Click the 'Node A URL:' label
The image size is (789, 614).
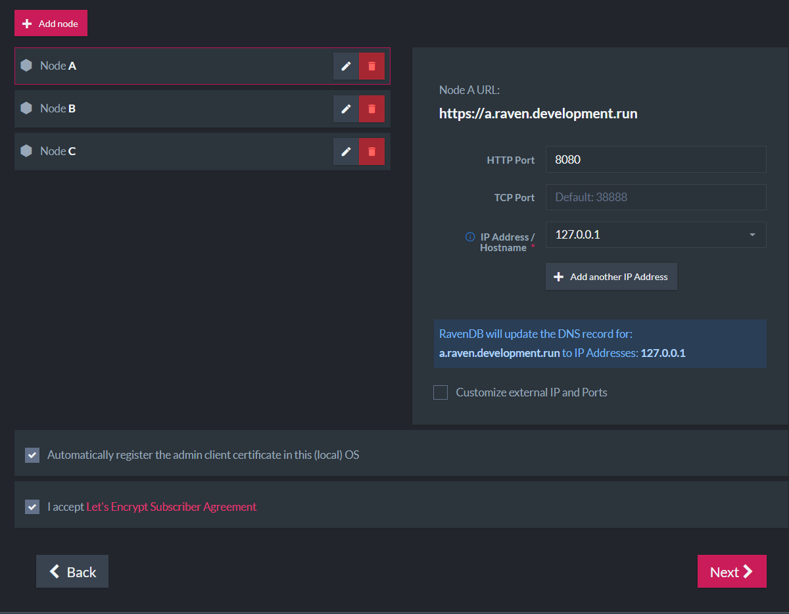coord(469,90)
